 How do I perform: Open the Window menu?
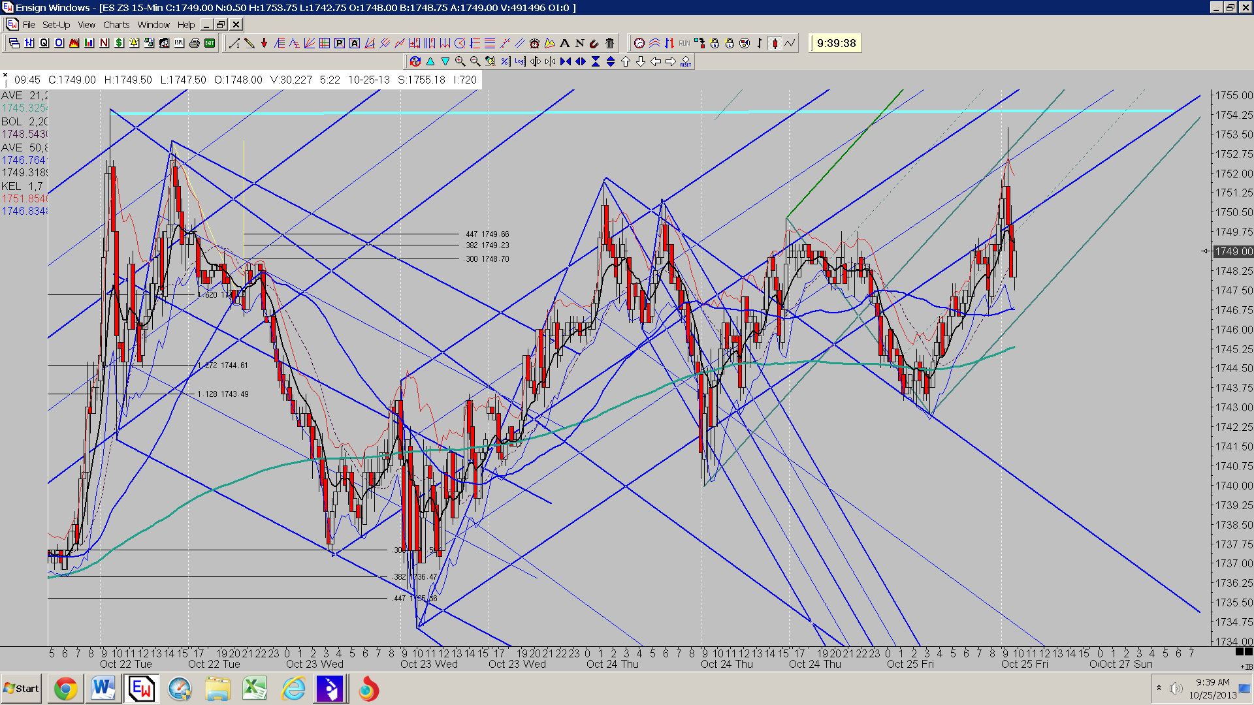point(153,25)
